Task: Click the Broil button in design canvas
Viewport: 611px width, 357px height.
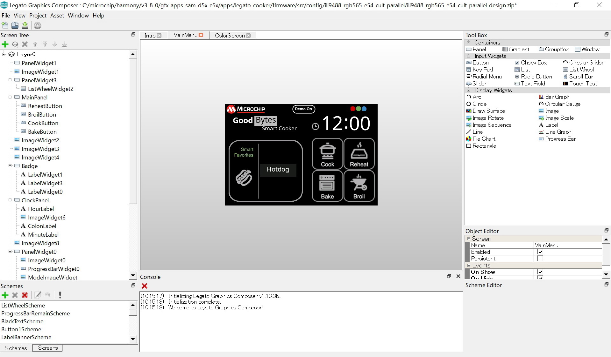Action: 359,186
